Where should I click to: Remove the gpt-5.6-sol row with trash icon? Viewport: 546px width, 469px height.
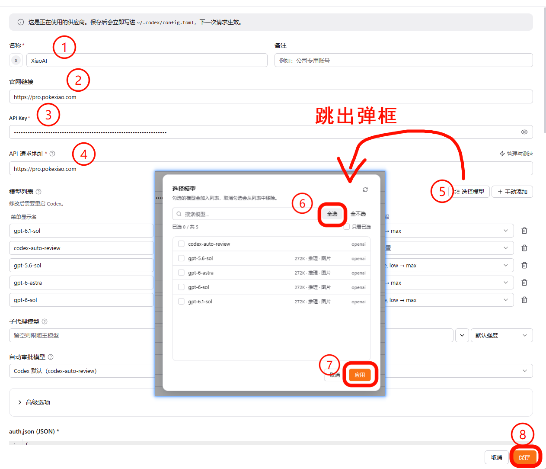point(524,265)
